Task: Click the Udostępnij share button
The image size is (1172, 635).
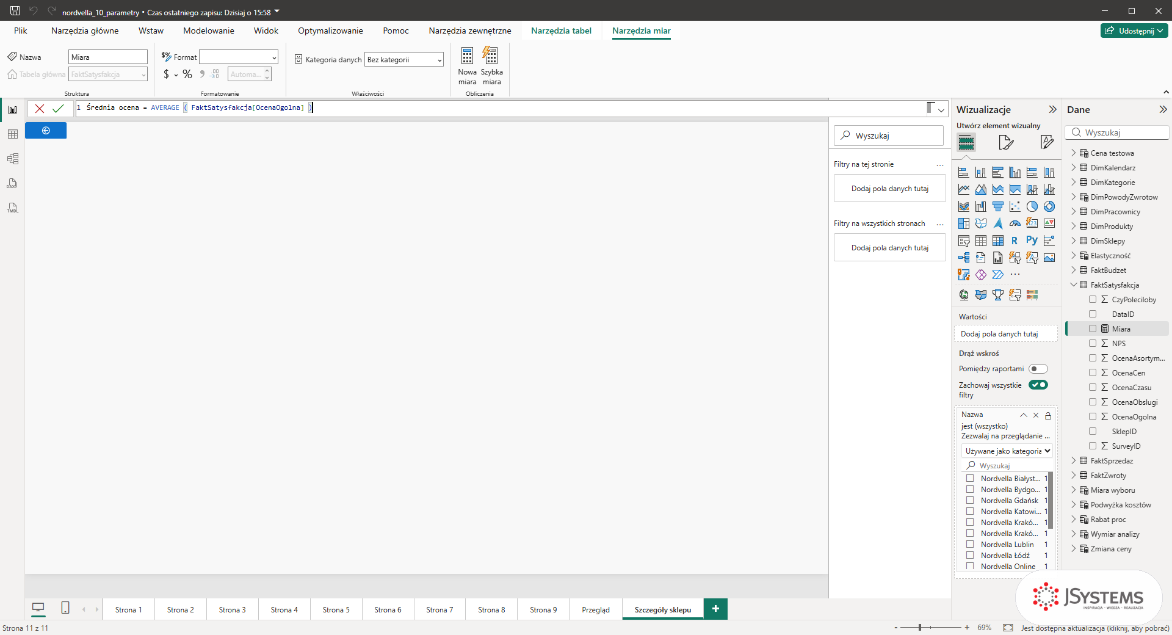Action: click(x=1134, y=31)
